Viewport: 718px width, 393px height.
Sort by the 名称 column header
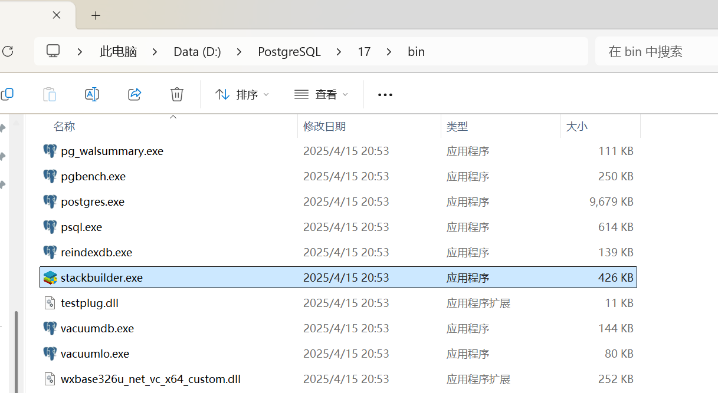click(64, 127)
